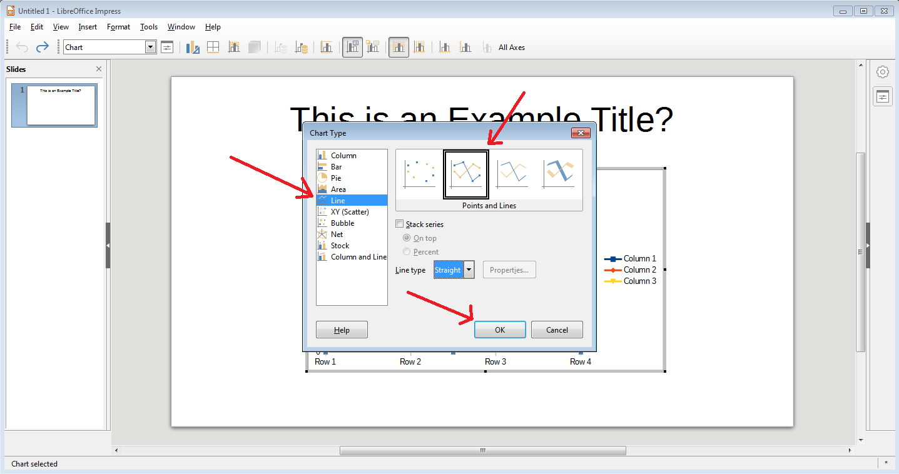Click the blue Redo arrow
The width and height of the screenshot is (899, 474).
(x=42, y=47)
